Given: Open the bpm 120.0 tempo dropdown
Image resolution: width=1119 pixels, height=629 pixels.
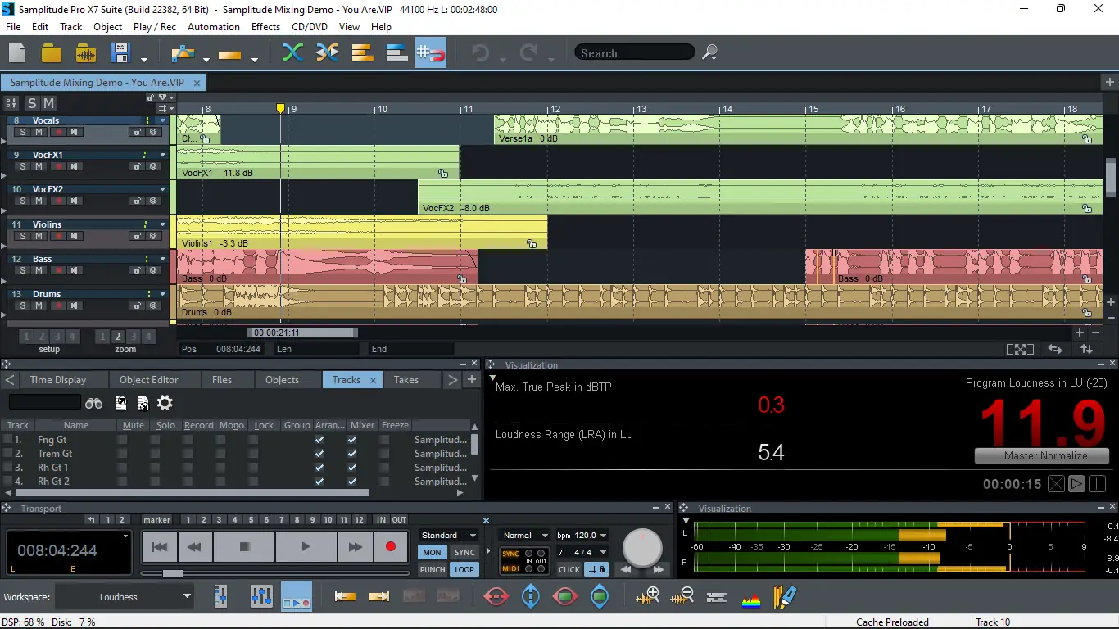Looking at the screenshot, I should tap(582, 536).
